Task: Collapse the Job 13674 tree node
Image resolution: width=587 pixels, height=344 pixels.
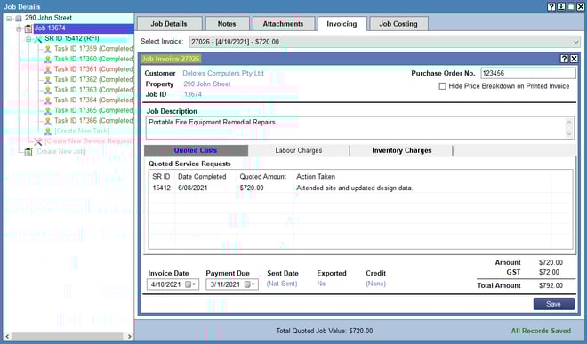Action: 19,28
